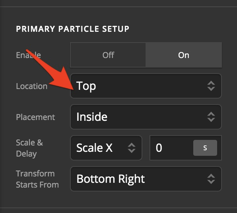Click the Location label text
Image resolution: width=237 pixels, height=213 pixels.
pos(31,86)
